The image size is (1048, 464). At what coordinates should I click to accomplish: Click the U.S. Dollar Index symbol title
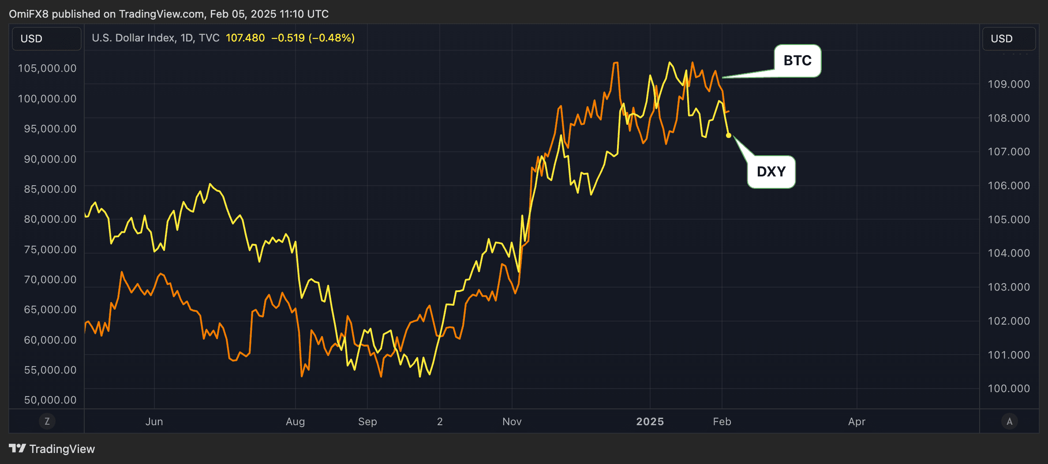tap(156, 38)
